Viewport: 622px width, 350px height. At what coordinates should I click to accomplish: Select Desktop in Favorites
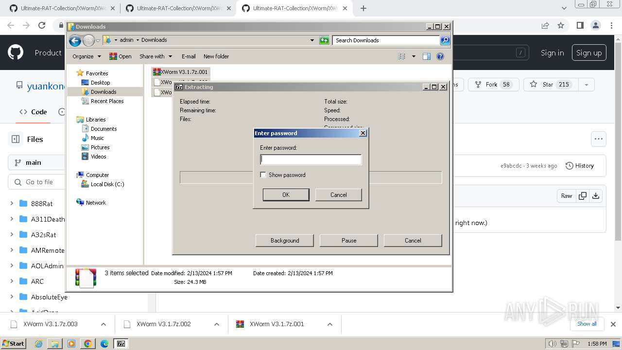[100, 83]
